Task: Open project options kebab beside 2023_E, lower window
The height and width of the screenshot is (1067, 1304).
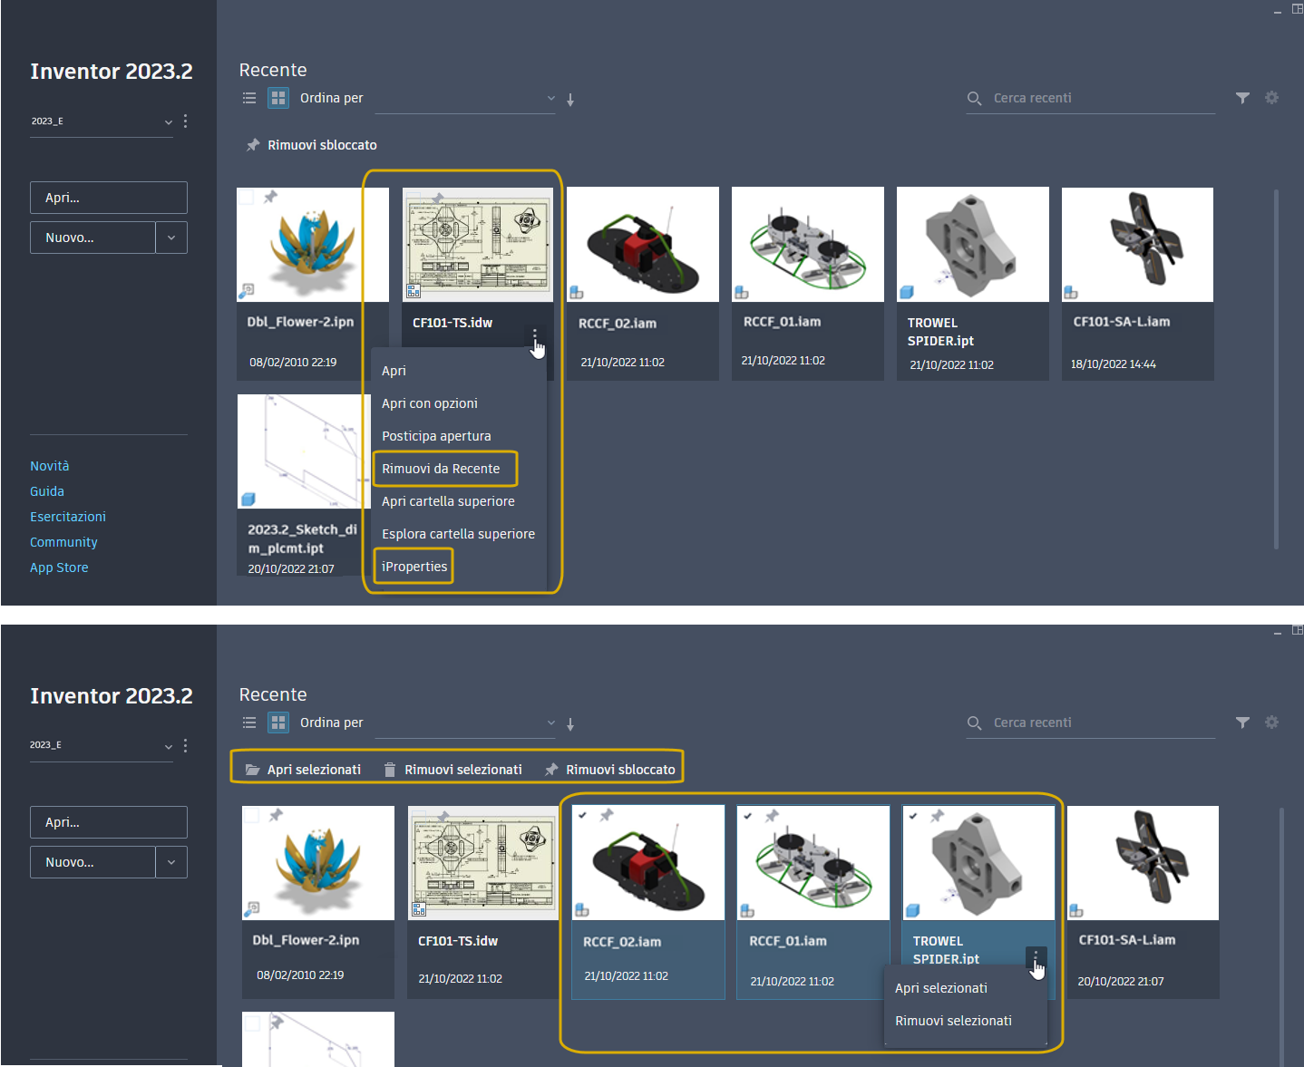Action: [x=186, y=745]
